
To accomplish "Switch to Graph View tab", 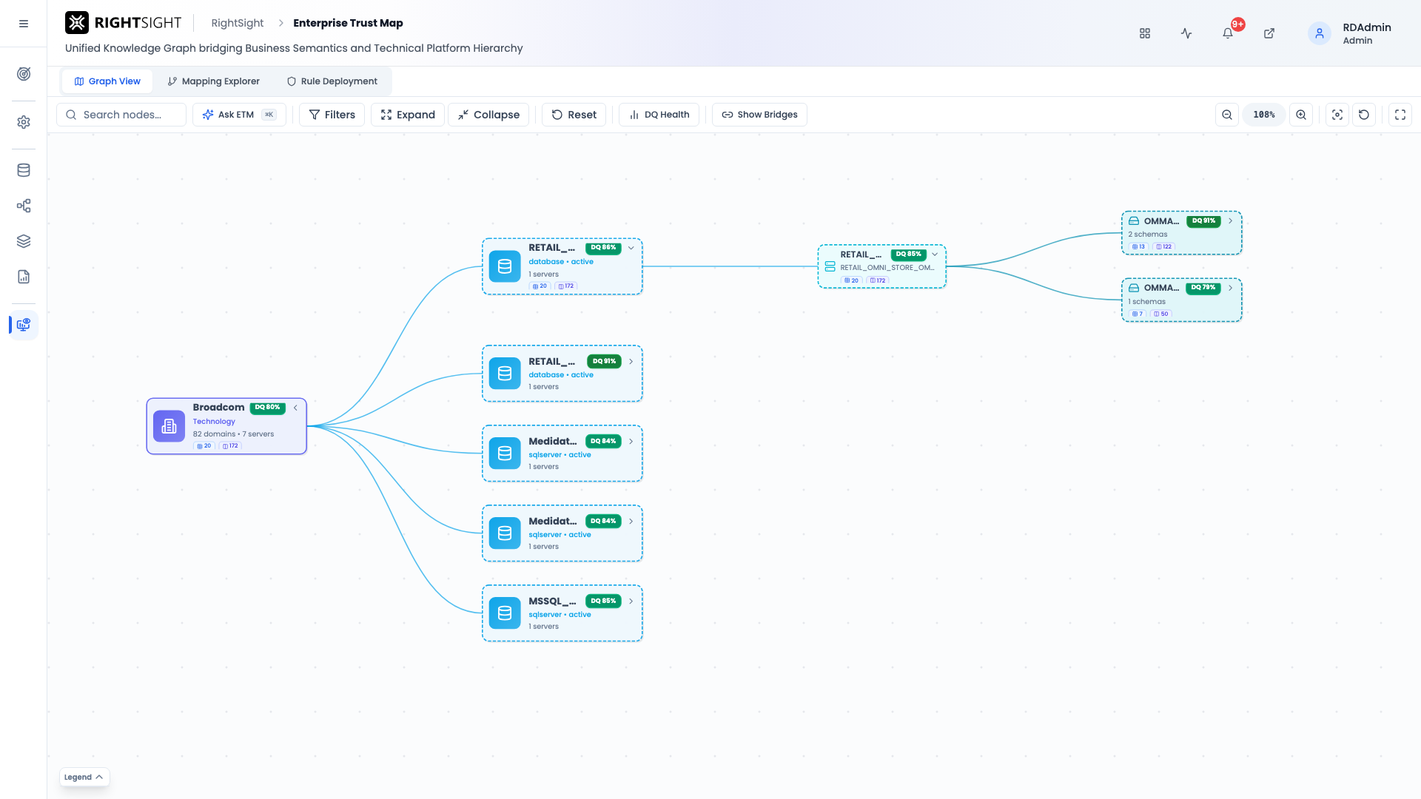I will 107,81.
